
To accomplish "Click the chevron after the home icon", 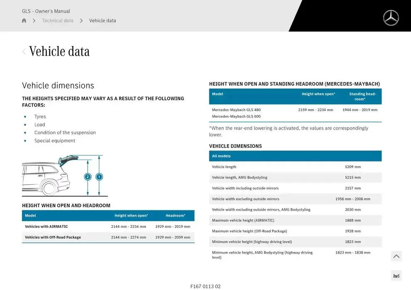I will [x=34, y=21].
